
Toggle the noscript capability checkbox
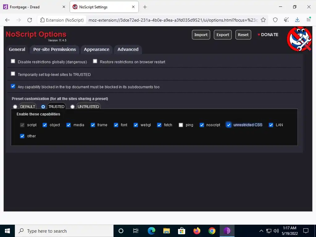click(x=202, y=125)
